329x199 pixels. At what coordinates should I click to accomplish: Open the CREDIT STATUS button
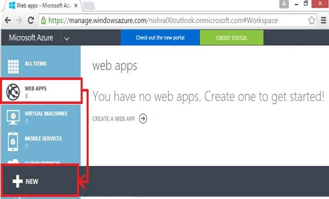pyautogui.click(x=231, y=38)
